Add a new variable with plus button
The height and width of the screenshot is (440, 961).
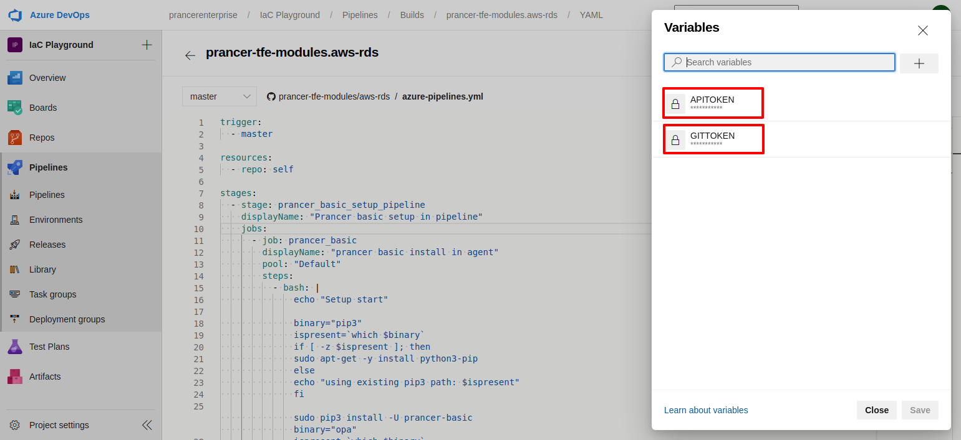[919, 63]
